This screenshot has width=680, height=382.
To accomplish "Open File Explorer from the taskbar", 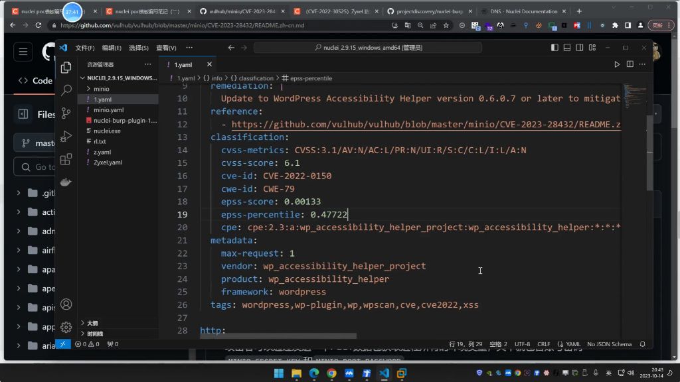I will [x=296, y=373].
